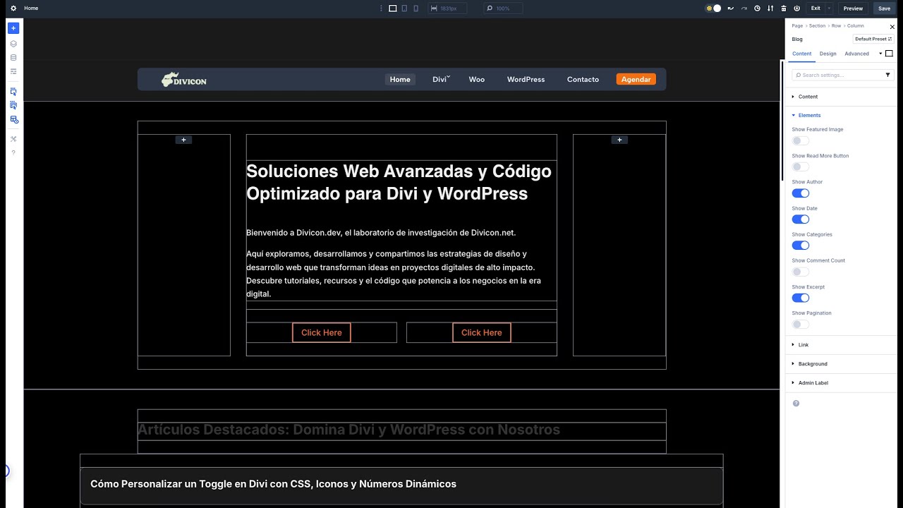The width and height of the screenshot is (903, 508).
Task: Switch to the Design tab
Action: point(828,54)
